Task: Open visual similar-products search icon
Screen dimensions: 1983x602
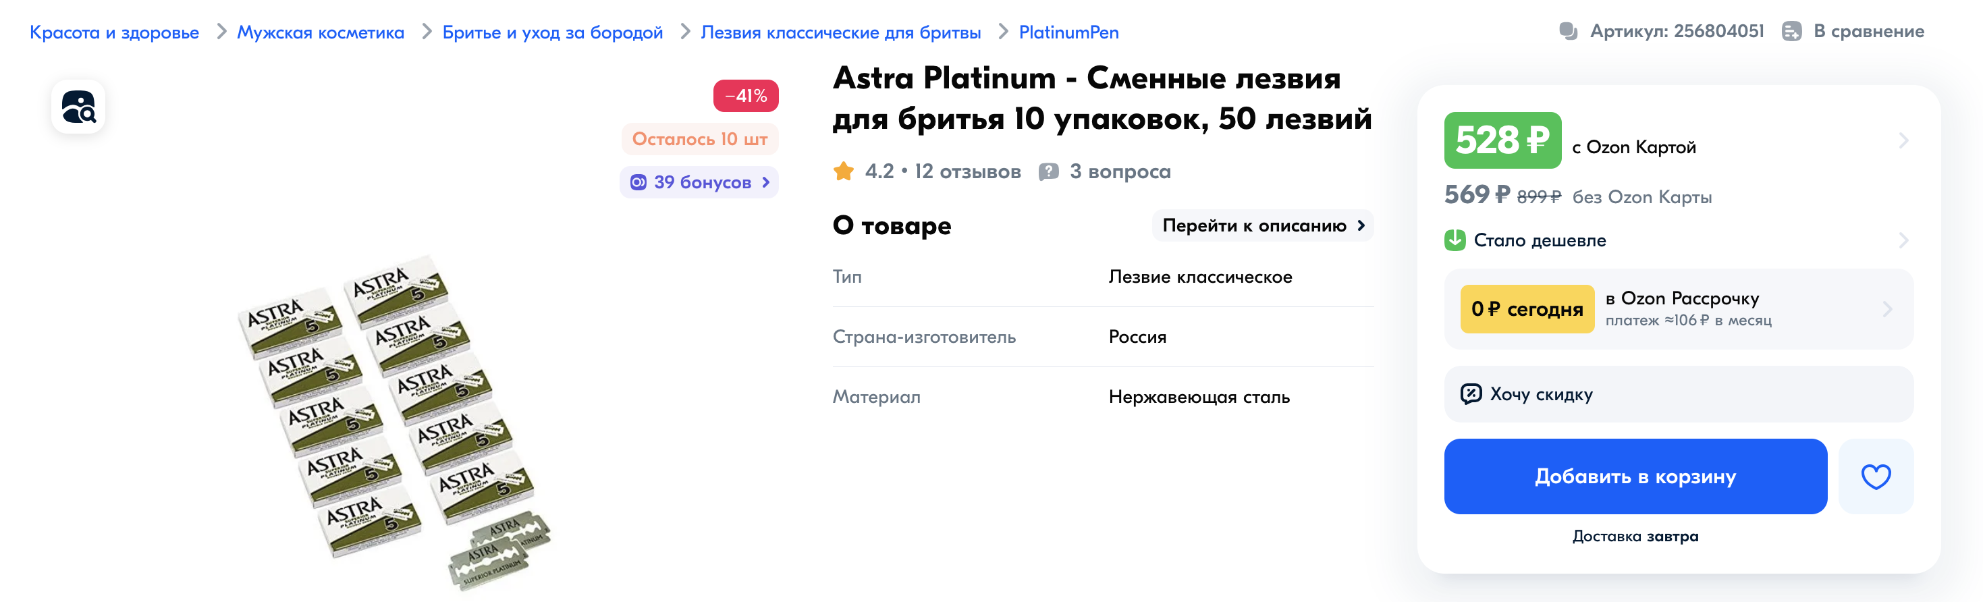Action: pos(78,107)
